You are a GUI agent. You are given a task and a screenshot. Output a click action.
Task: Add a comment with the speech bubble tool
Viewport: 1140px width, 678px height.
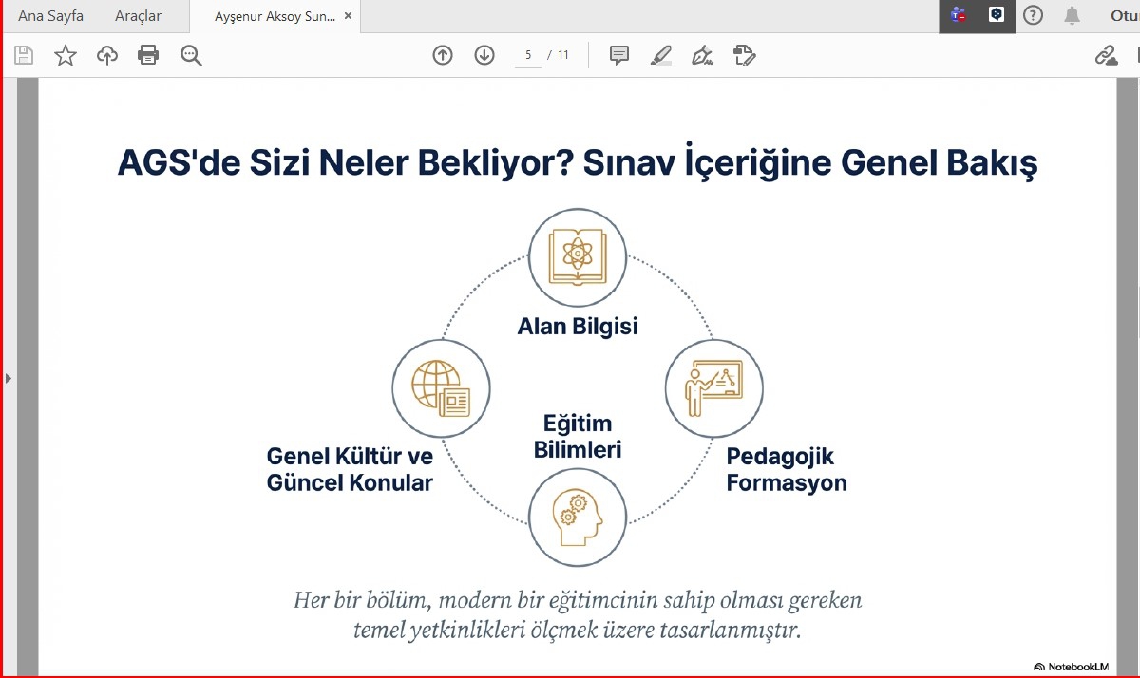pyautogui.click(x=619, y=55)
